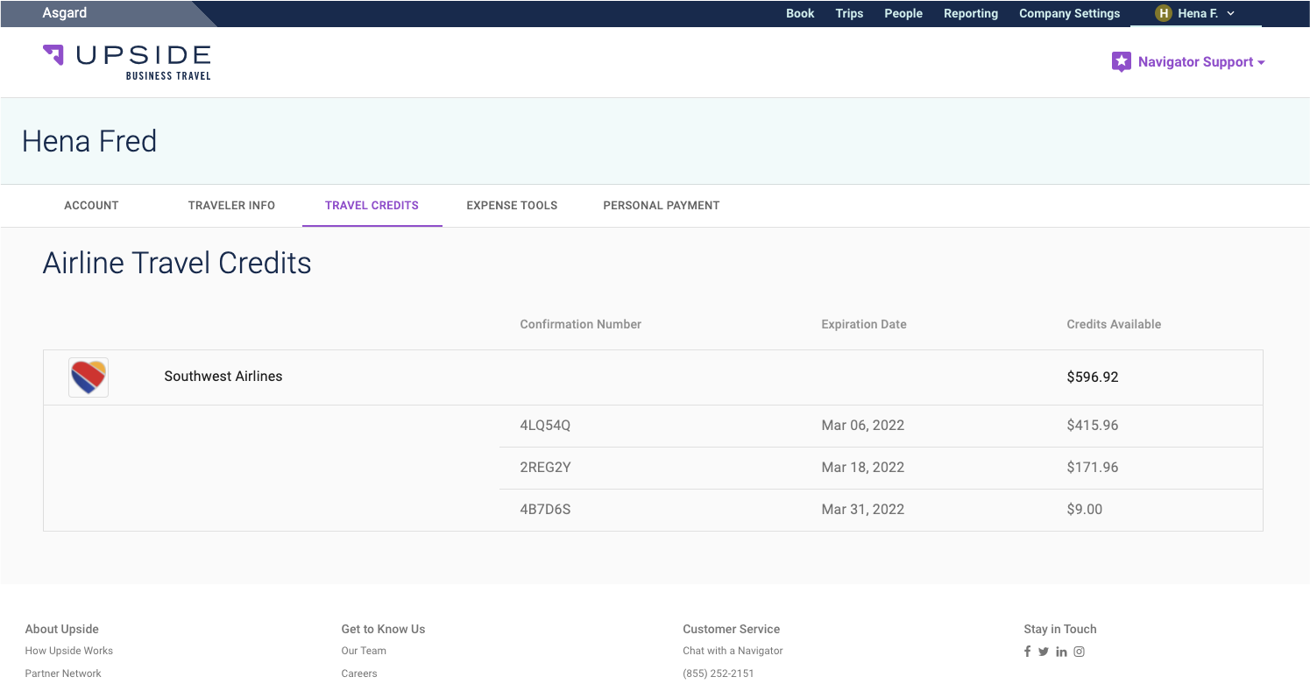Open the LinkedIn social icon
The image size is (1310, 684).
click(x=1061, y=652)
